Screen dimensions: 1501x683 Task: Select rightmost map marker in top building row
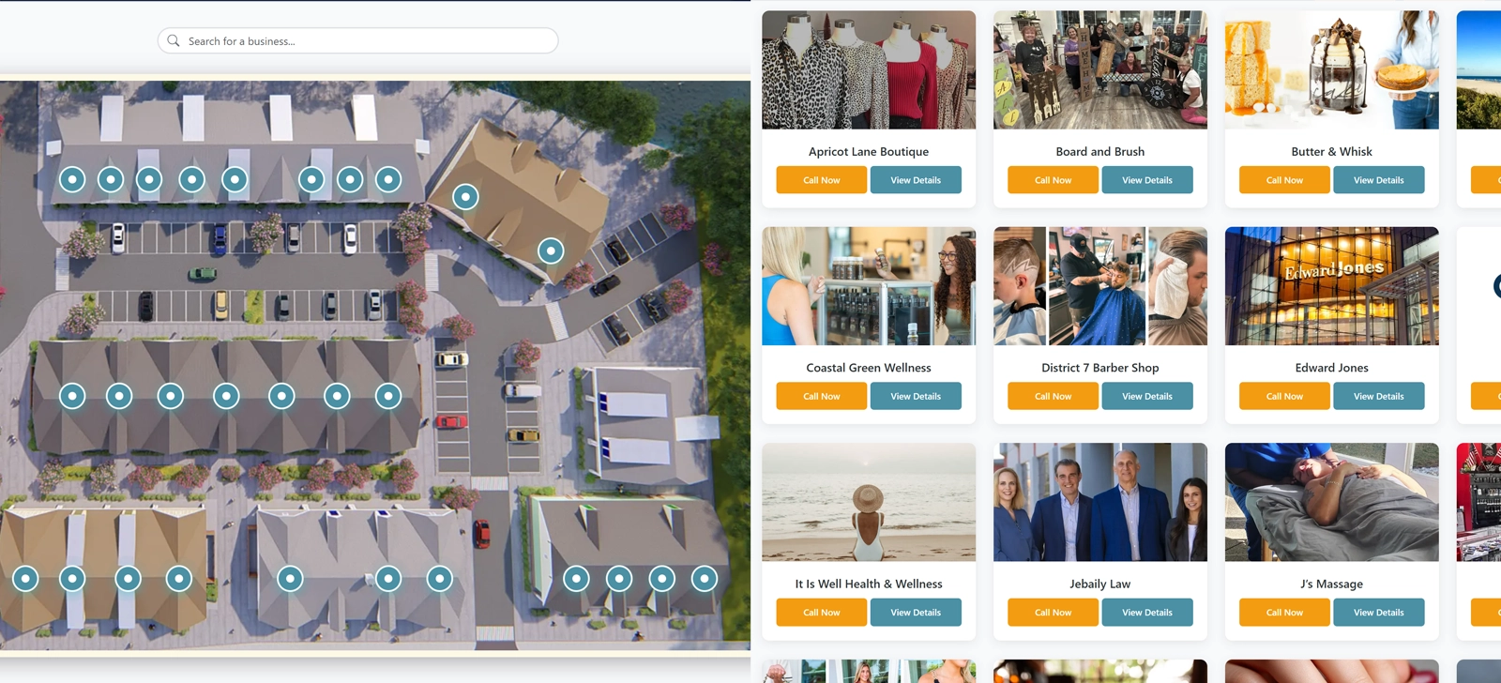click(x=388, y=179)
